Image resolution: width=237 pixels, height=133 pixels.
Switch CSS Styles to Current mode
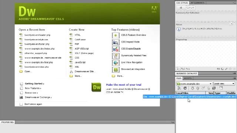pyautogui.click(x=190, y=7)
